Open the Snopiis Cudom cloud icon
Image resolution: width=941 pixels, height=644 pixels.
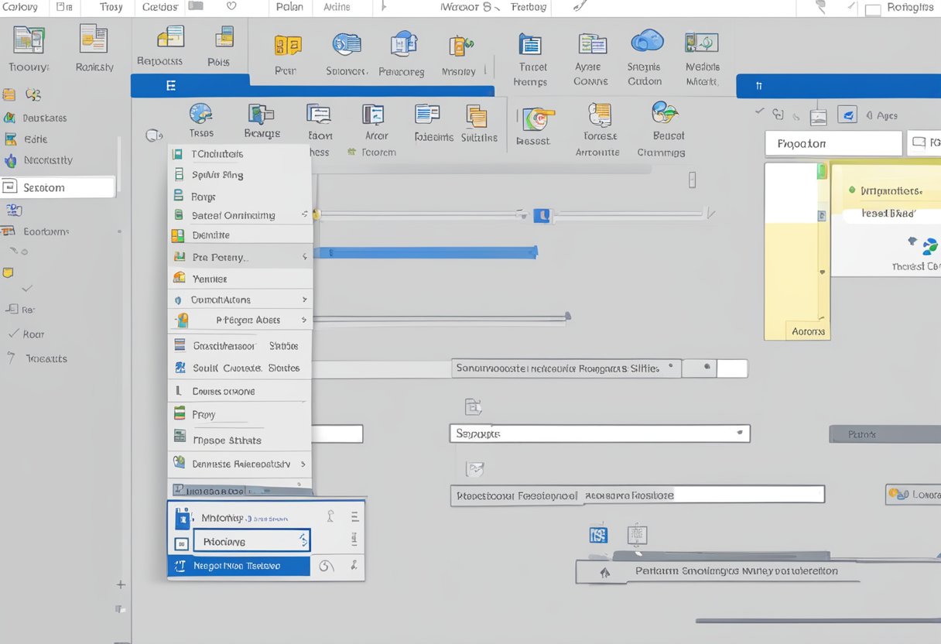646,42
